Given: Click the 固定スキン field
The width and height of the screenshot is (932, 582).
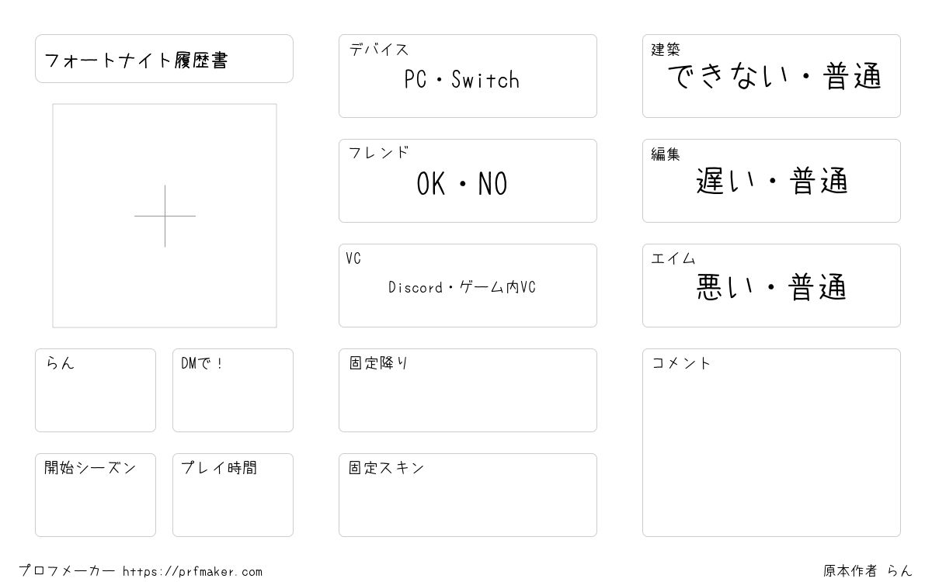Looking at the screenshot, I should click(x=468, y=495).
